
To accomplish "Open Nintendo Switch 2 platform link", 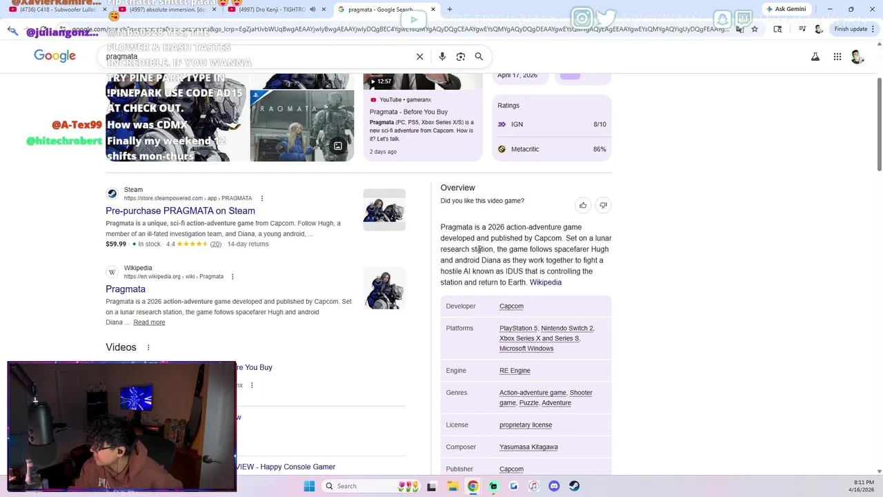I will [x=567, y=329].
